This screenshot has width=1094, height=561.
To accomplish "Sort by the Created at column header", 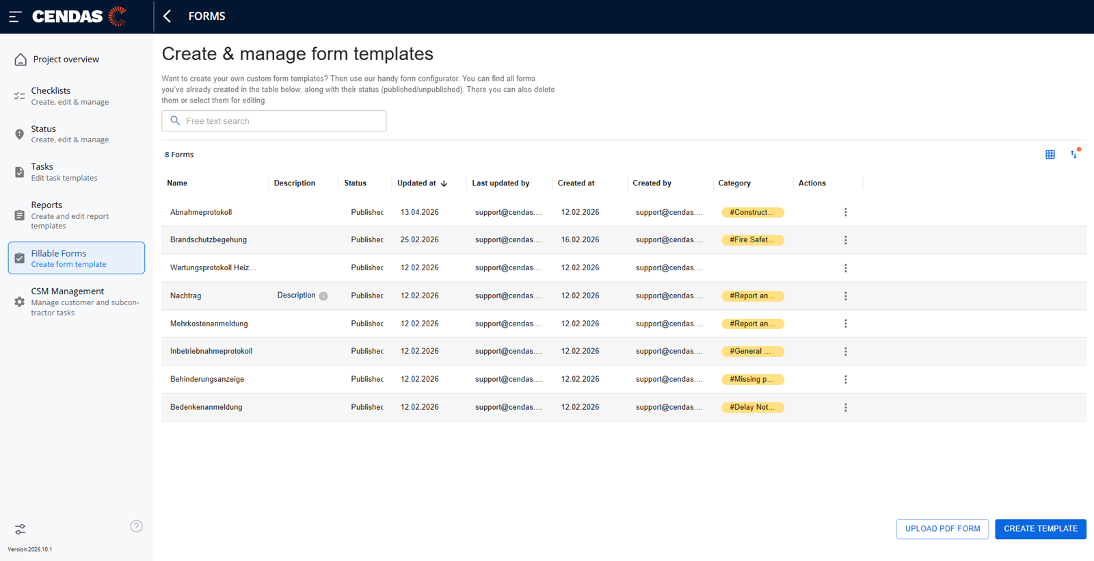I will pos(576,183).
